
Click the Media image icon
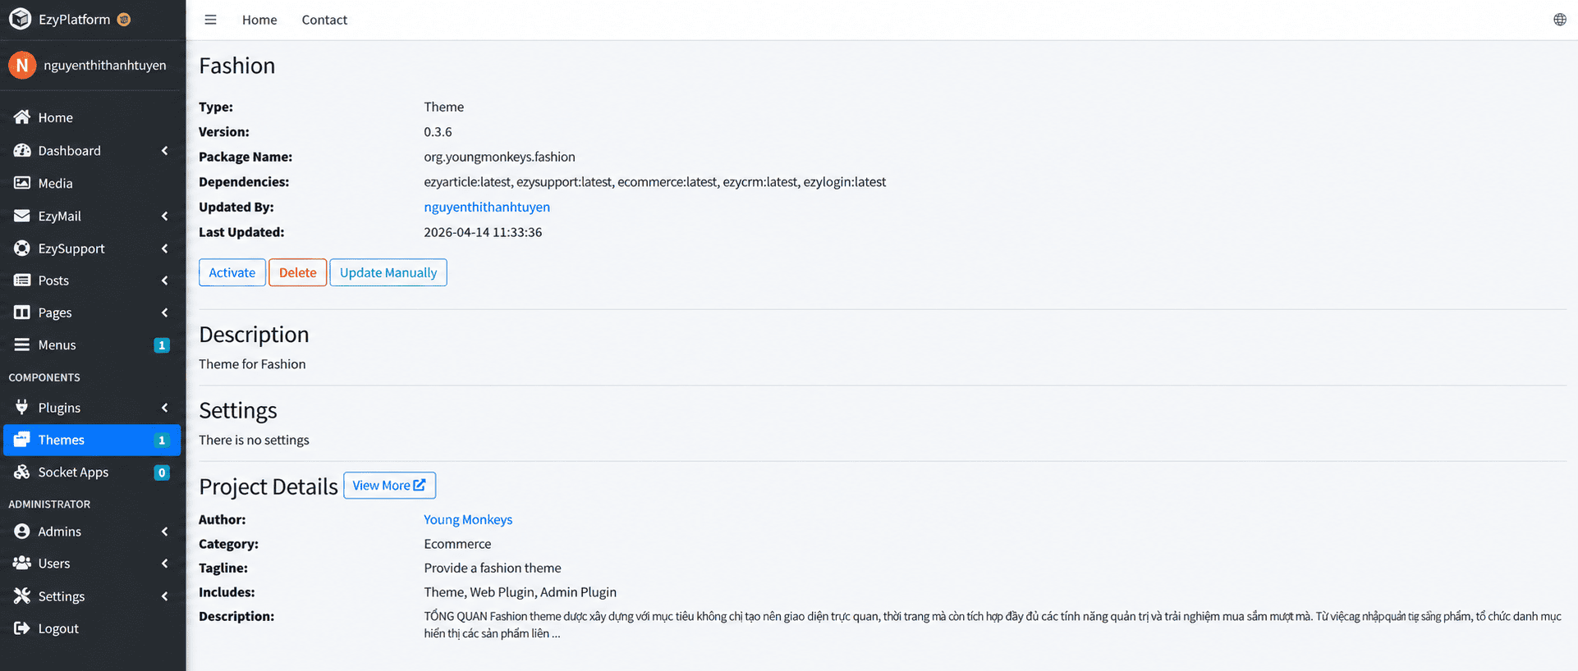pos(22,183)
